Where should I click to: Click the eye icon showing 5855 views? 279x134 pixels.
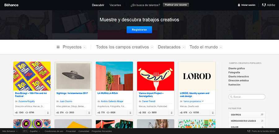(x=149, y=113)
